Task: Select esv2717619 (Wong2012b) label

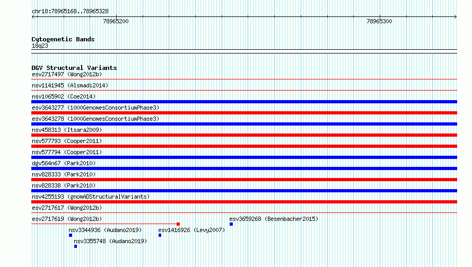Action: pos(67,219)
